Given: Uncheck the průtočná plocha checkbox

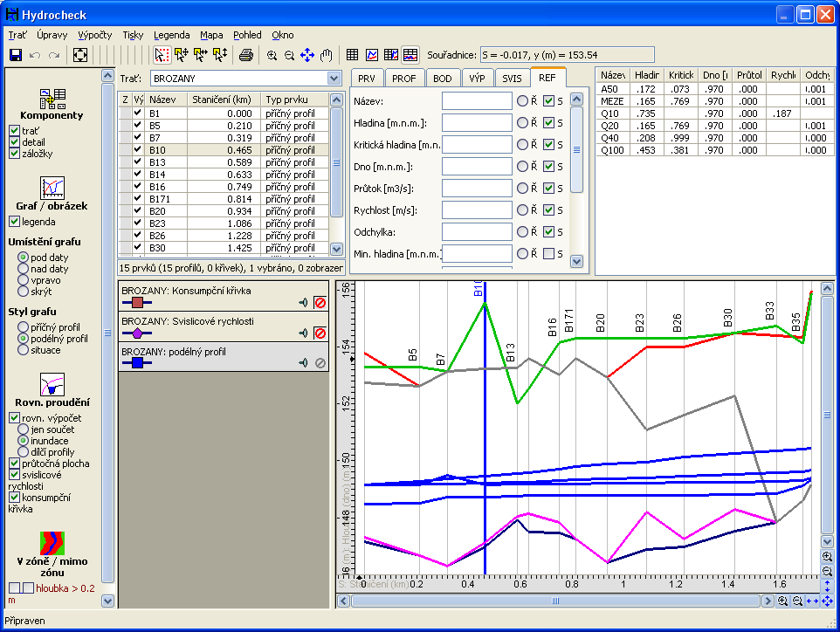Looking at the screenshot, I should tap(14, 464).
